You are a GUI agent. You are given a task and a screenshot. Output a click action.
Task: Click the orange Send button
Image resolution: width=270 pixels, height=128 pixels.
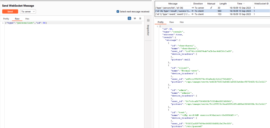(10, 12)
